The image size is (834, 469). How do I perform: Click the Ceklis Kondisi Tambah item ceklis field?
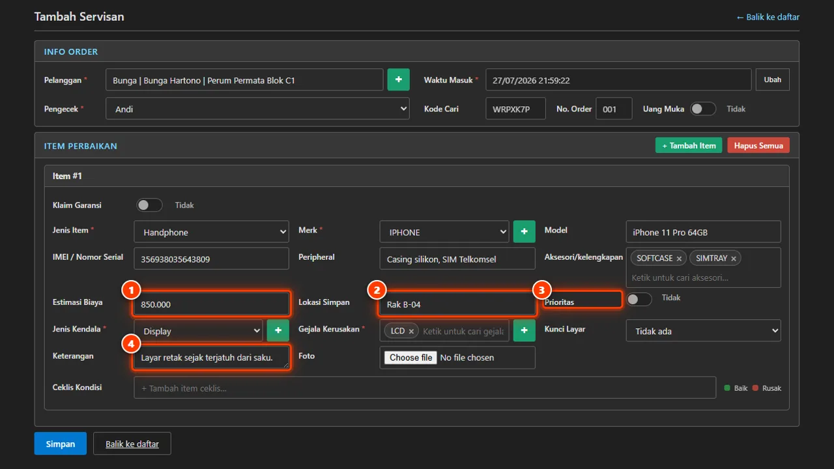pos(425,388)
